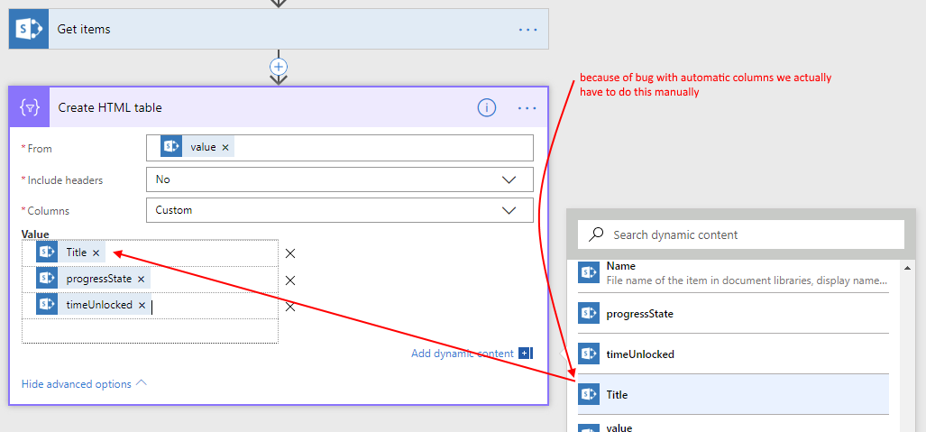Click the Add dynamic content link
Screen dimensions: 926x432
pyautogui.click(x=463, y=354)
